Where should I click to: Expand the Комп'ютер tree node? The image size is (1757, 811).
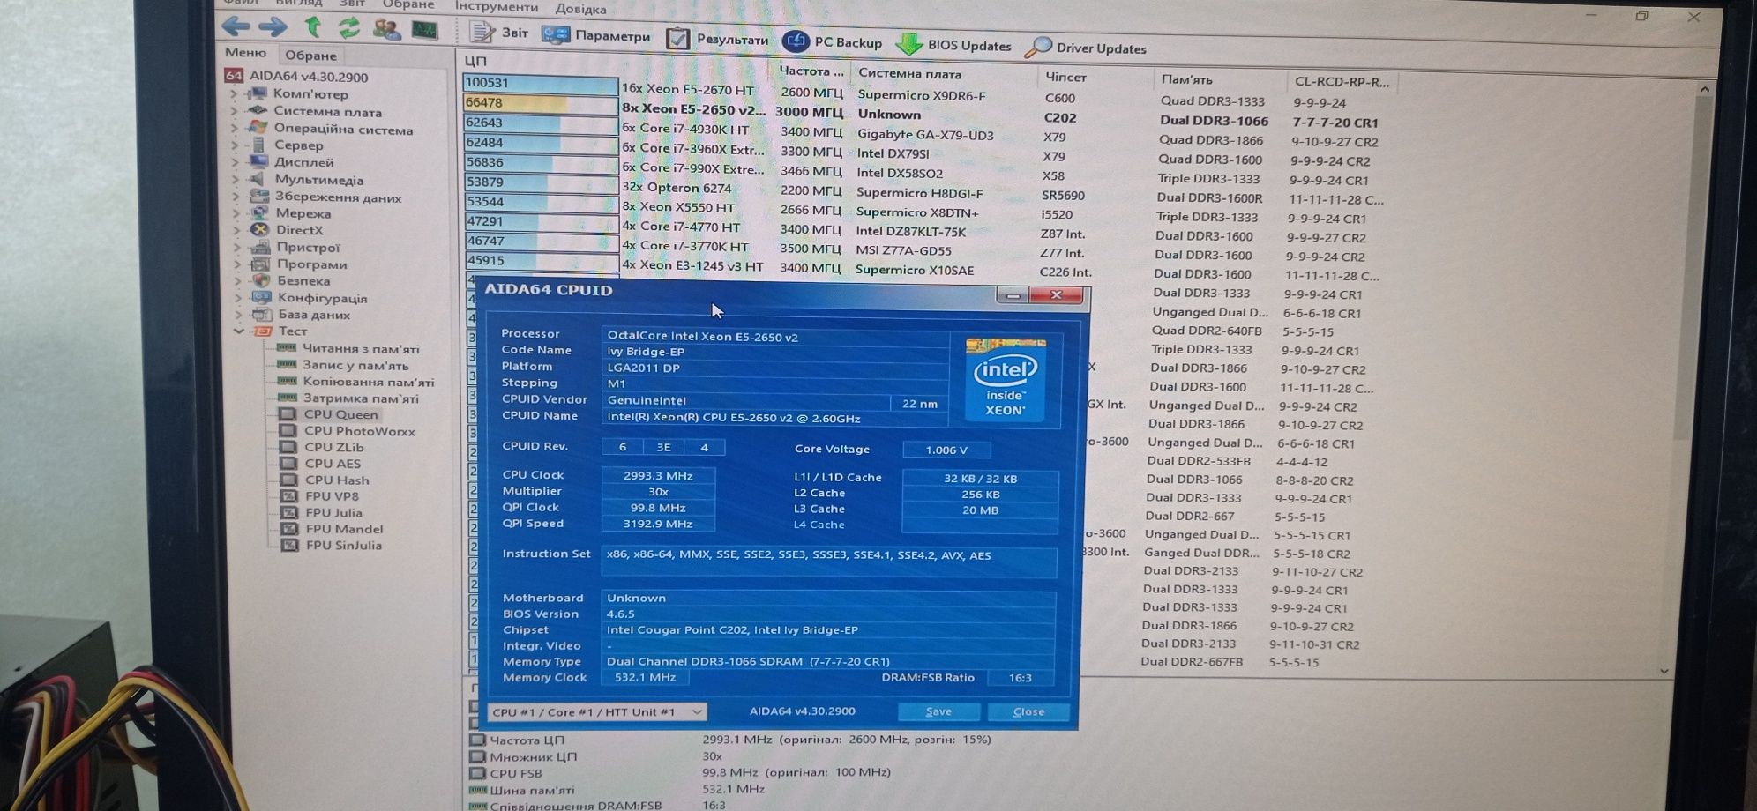(235, 93)
